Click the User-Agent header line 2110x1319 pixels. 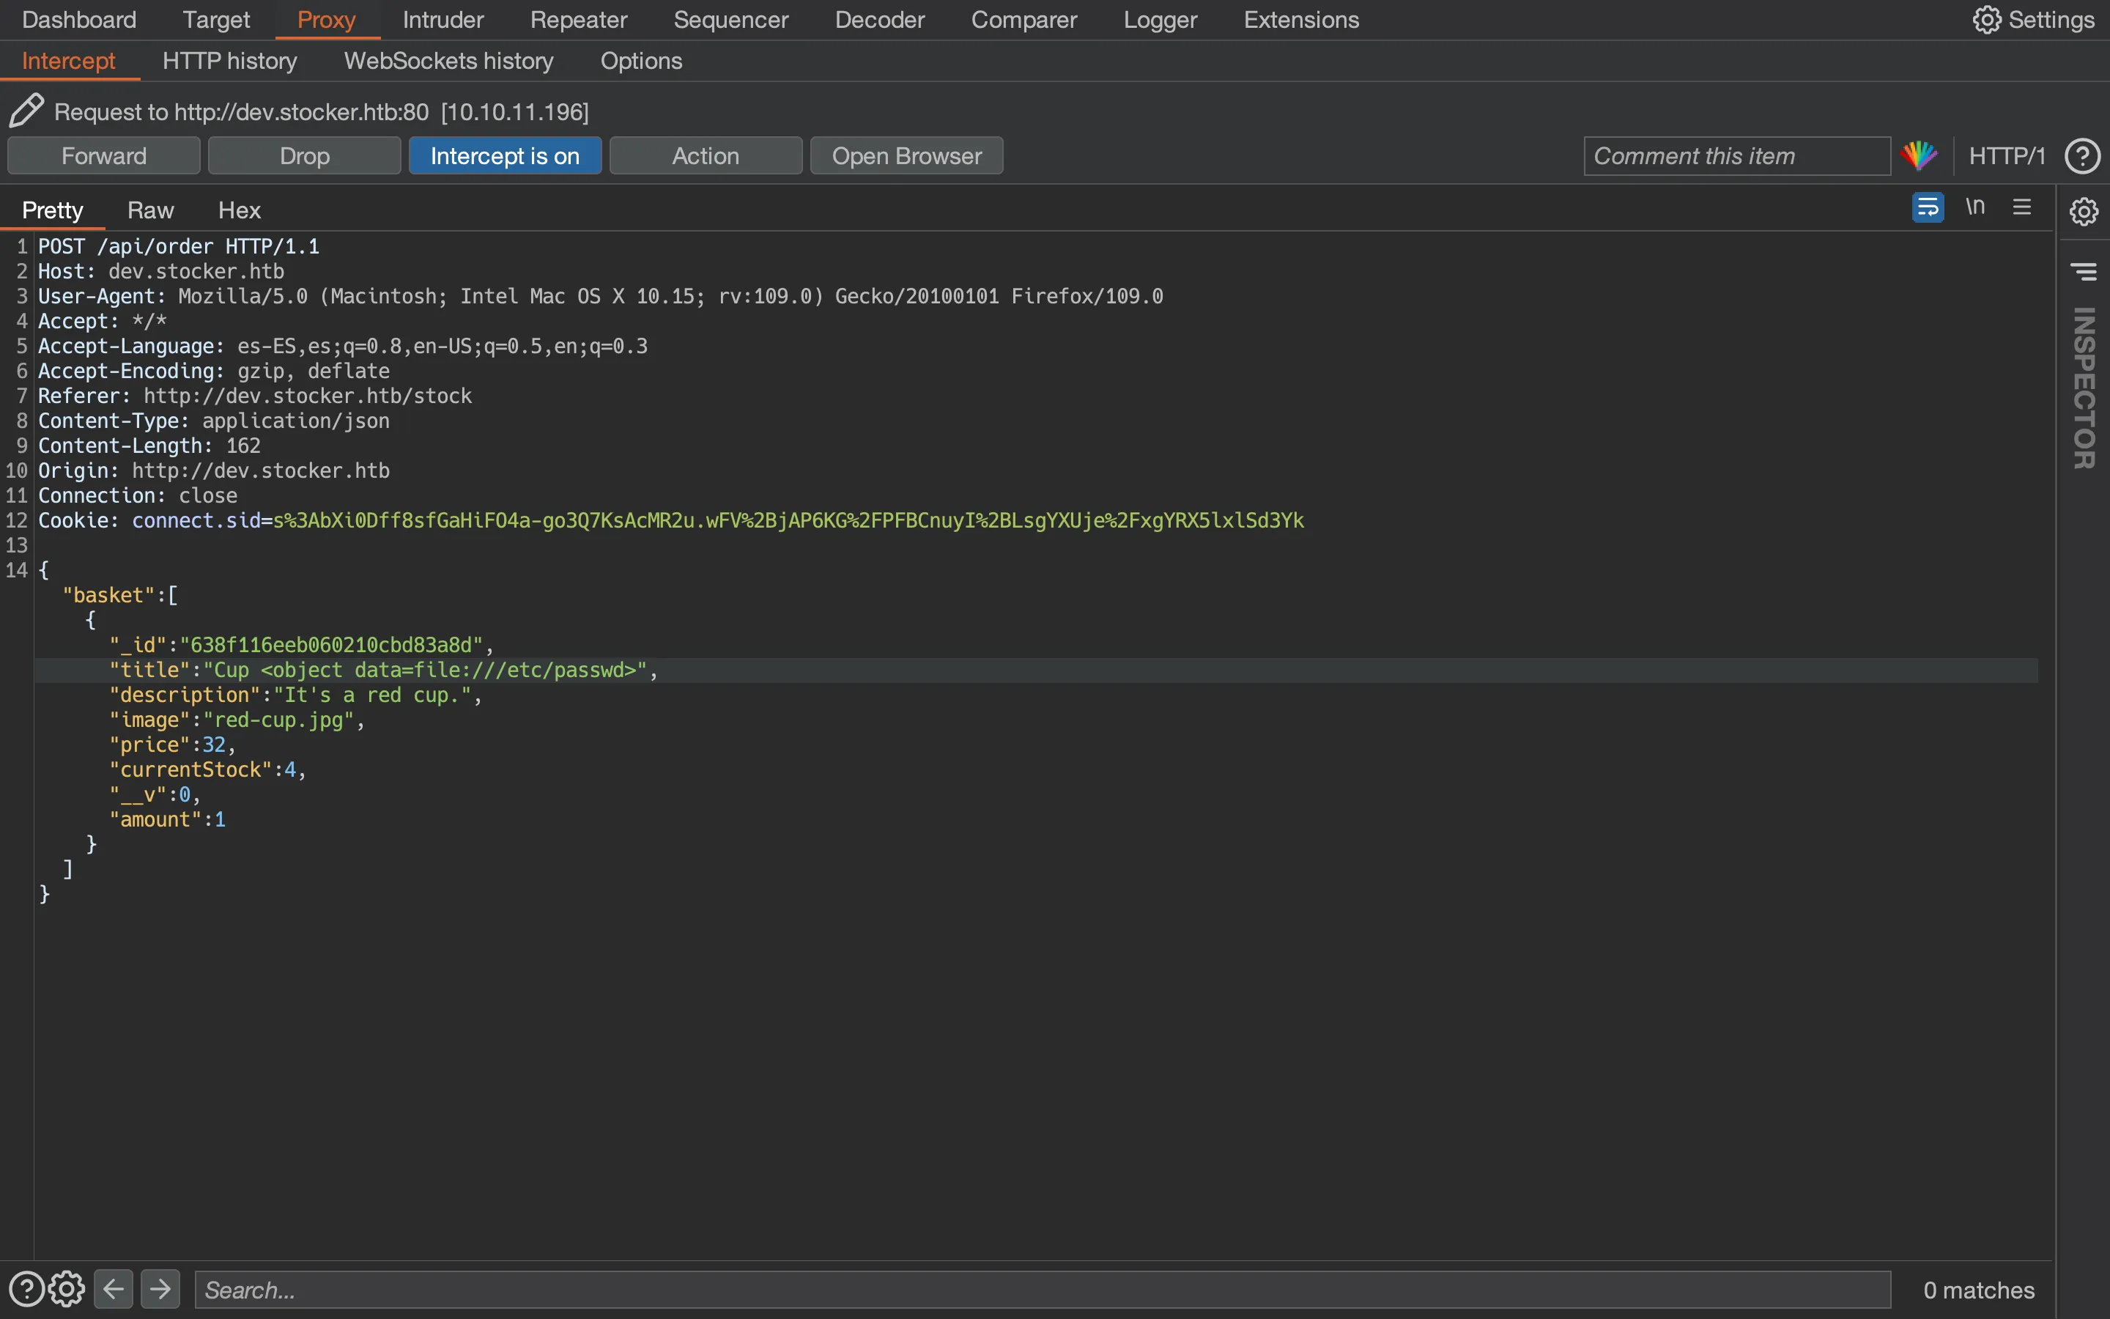pos(601,297)
